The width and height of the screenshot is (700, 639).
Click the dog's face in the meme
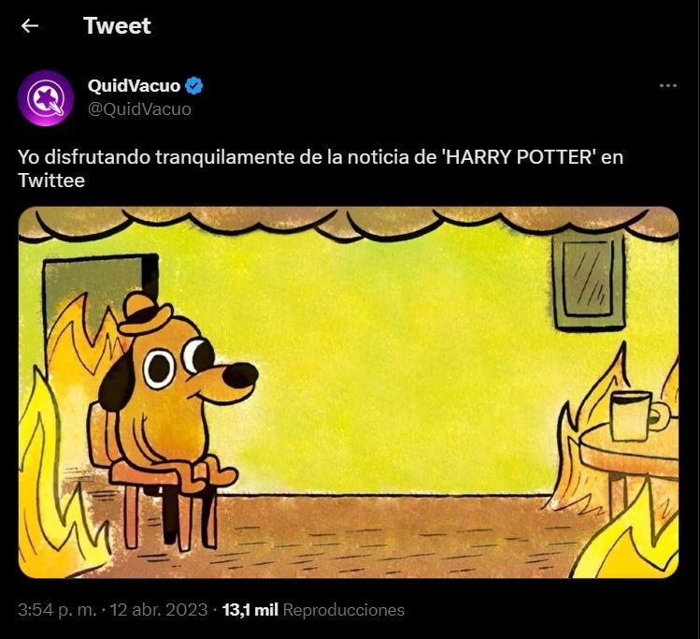click(187, 370)
